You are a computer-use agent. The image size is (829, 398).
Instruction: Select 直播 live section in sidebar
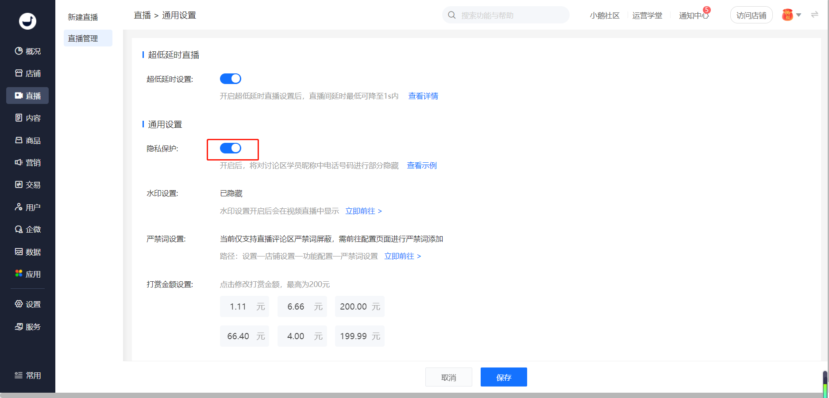(27, 96)
